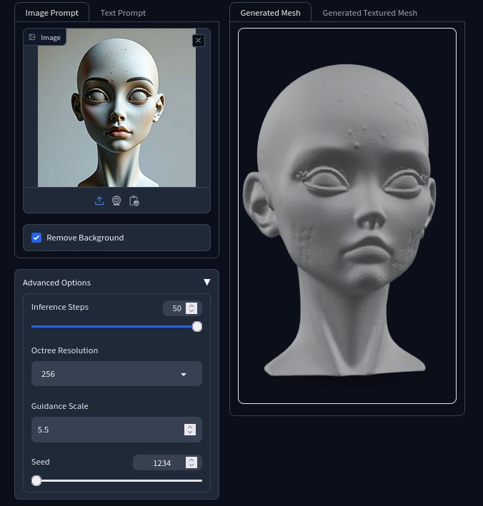This screenshot has width=483, height=506.
Task: Click the Image label icon
Action: pyautogui.click(x=32, y=37)
